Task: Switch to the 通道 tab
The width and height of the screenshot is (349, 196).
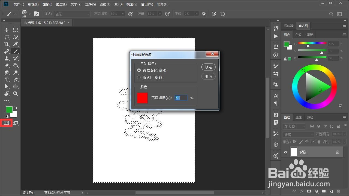Action: (x=299, y=117)
